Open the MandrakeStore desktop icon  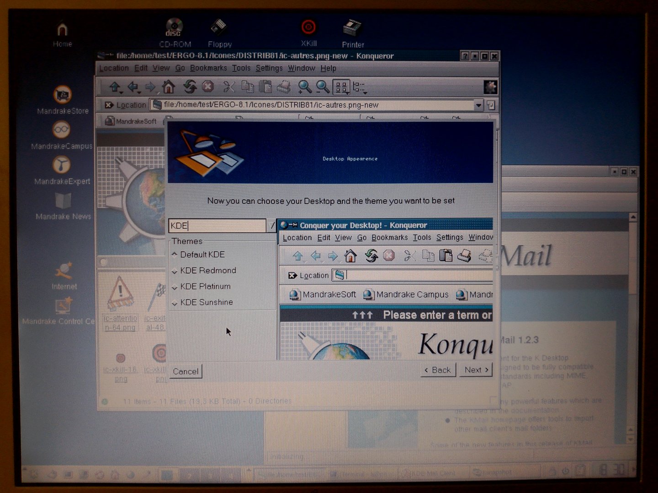tap(63, 100)
